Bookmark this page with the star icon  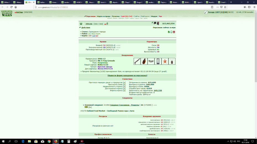tap(225, 7)
